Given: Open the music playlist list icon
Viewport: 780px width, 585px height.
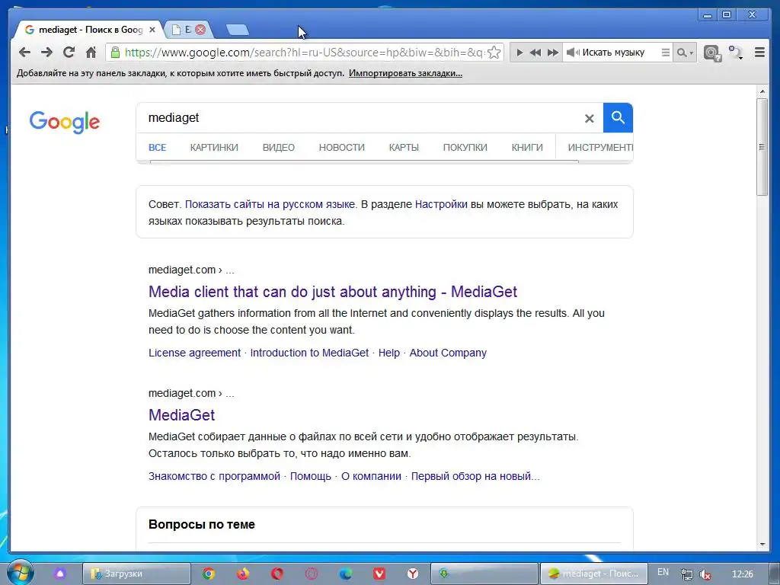Looking at the screenshot, I should (665, 53).
